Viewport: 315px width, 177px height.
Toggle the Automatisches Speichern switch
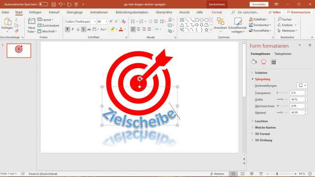pyautogui.click(x=43, y=5)
